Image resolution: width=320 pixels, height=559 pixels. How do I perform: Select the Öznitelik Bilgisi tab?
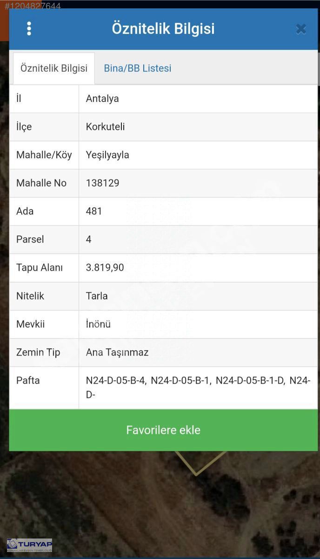click(54, 68)
